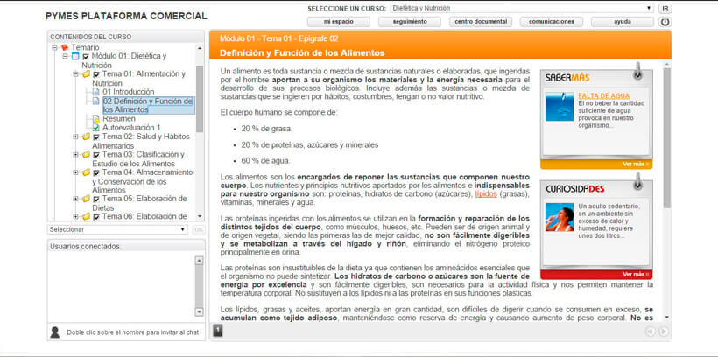Click the Tema 05: Elaboración de Dietas label
Viewport: 718px width, 357px height.
coord(140,203)
